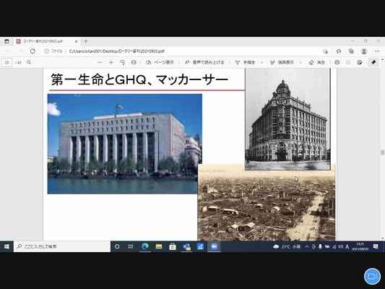Reload the current PDF page
This screenshot has width=385, height=289.
(33, 51)
